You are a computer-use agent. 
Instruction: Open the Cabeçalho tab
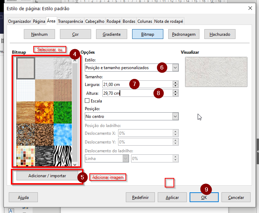point(95,21)
